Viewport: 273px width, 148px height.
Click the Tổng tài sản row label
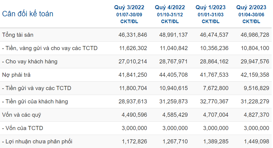point(18,35)
